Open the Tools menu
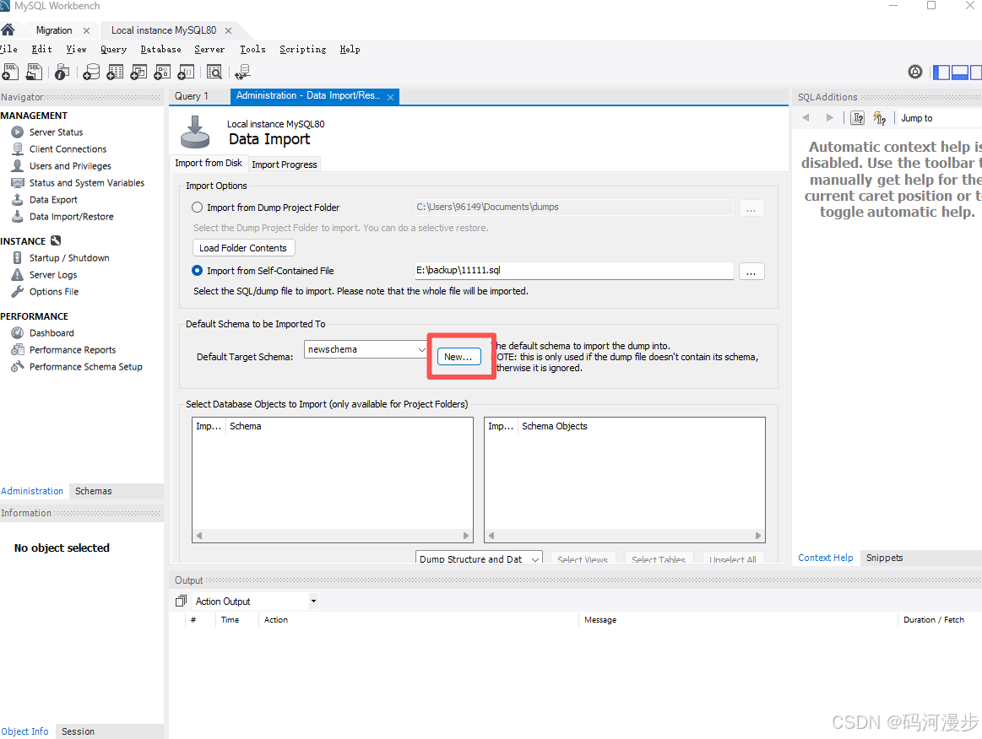This screenshot has width=982, height=739. coord(252,49)
